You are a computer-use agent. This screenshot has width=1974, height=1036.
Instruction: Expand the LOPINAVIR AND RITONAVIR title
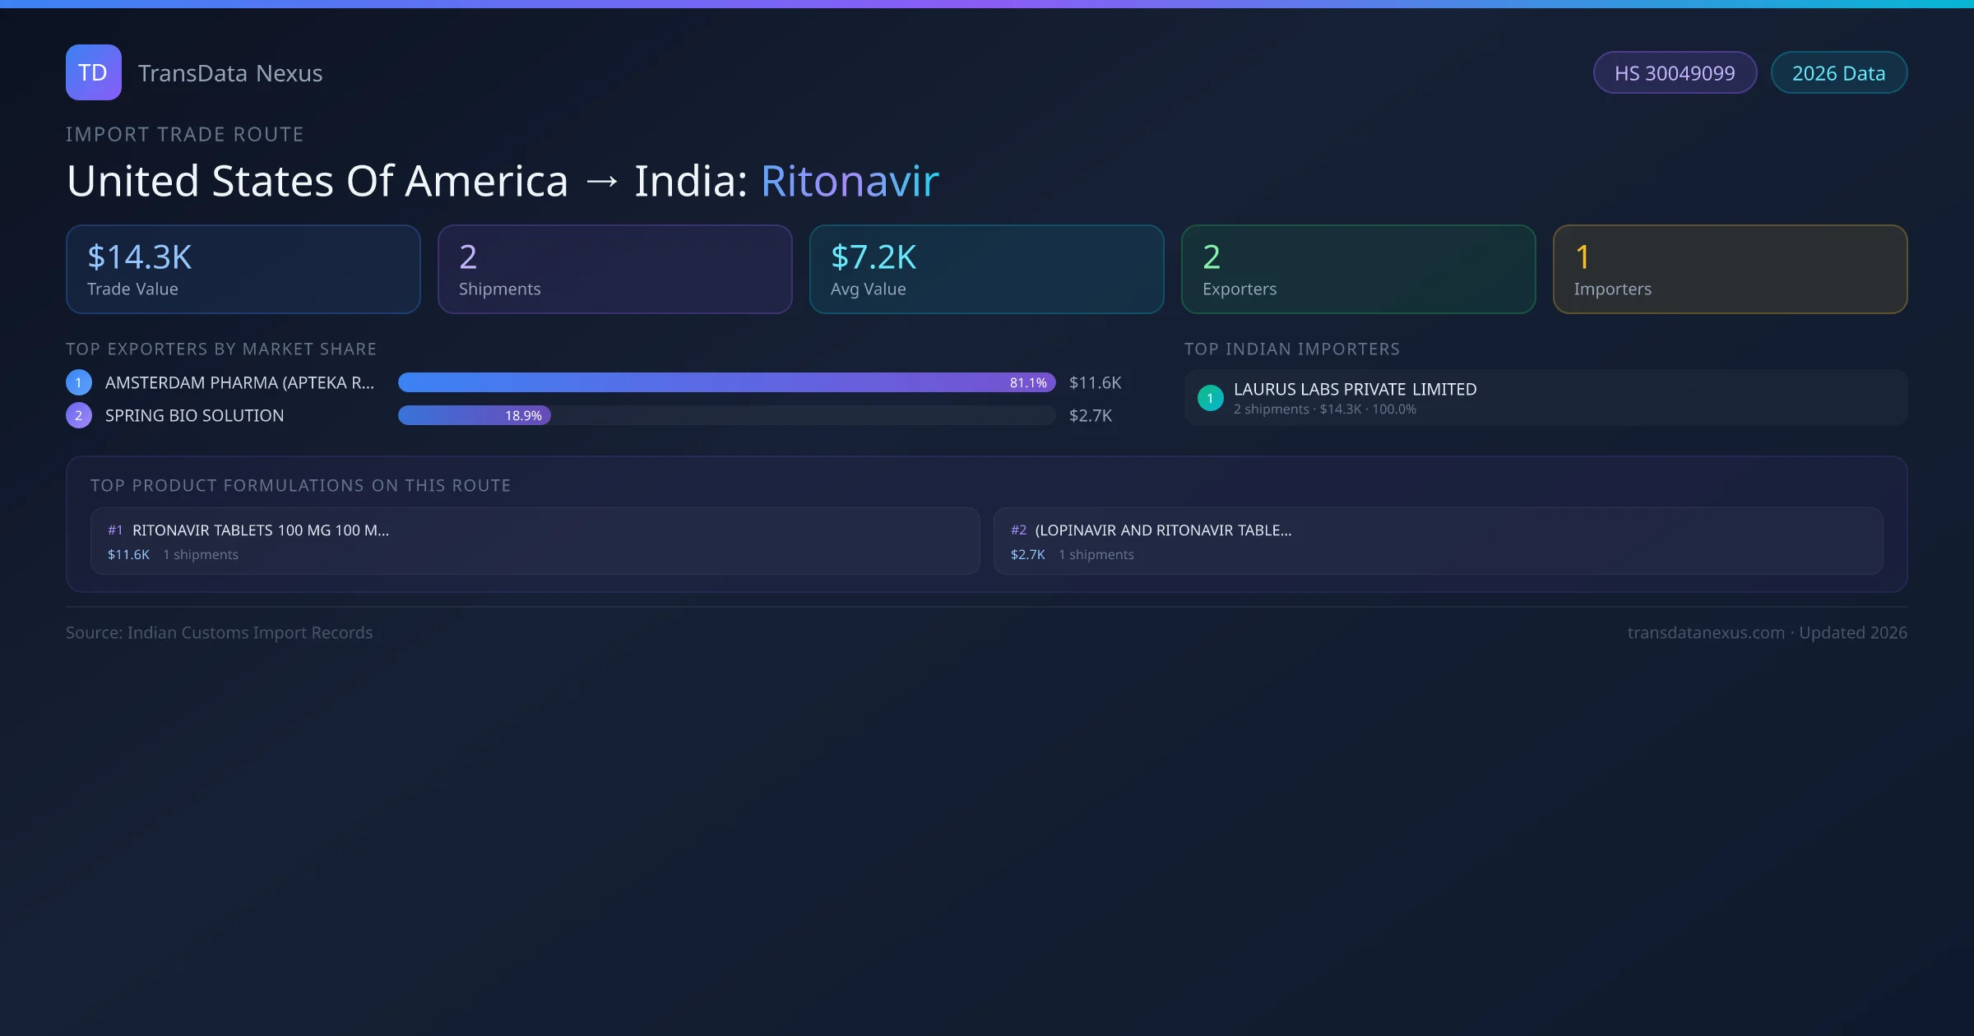[x=1164, y=530]
